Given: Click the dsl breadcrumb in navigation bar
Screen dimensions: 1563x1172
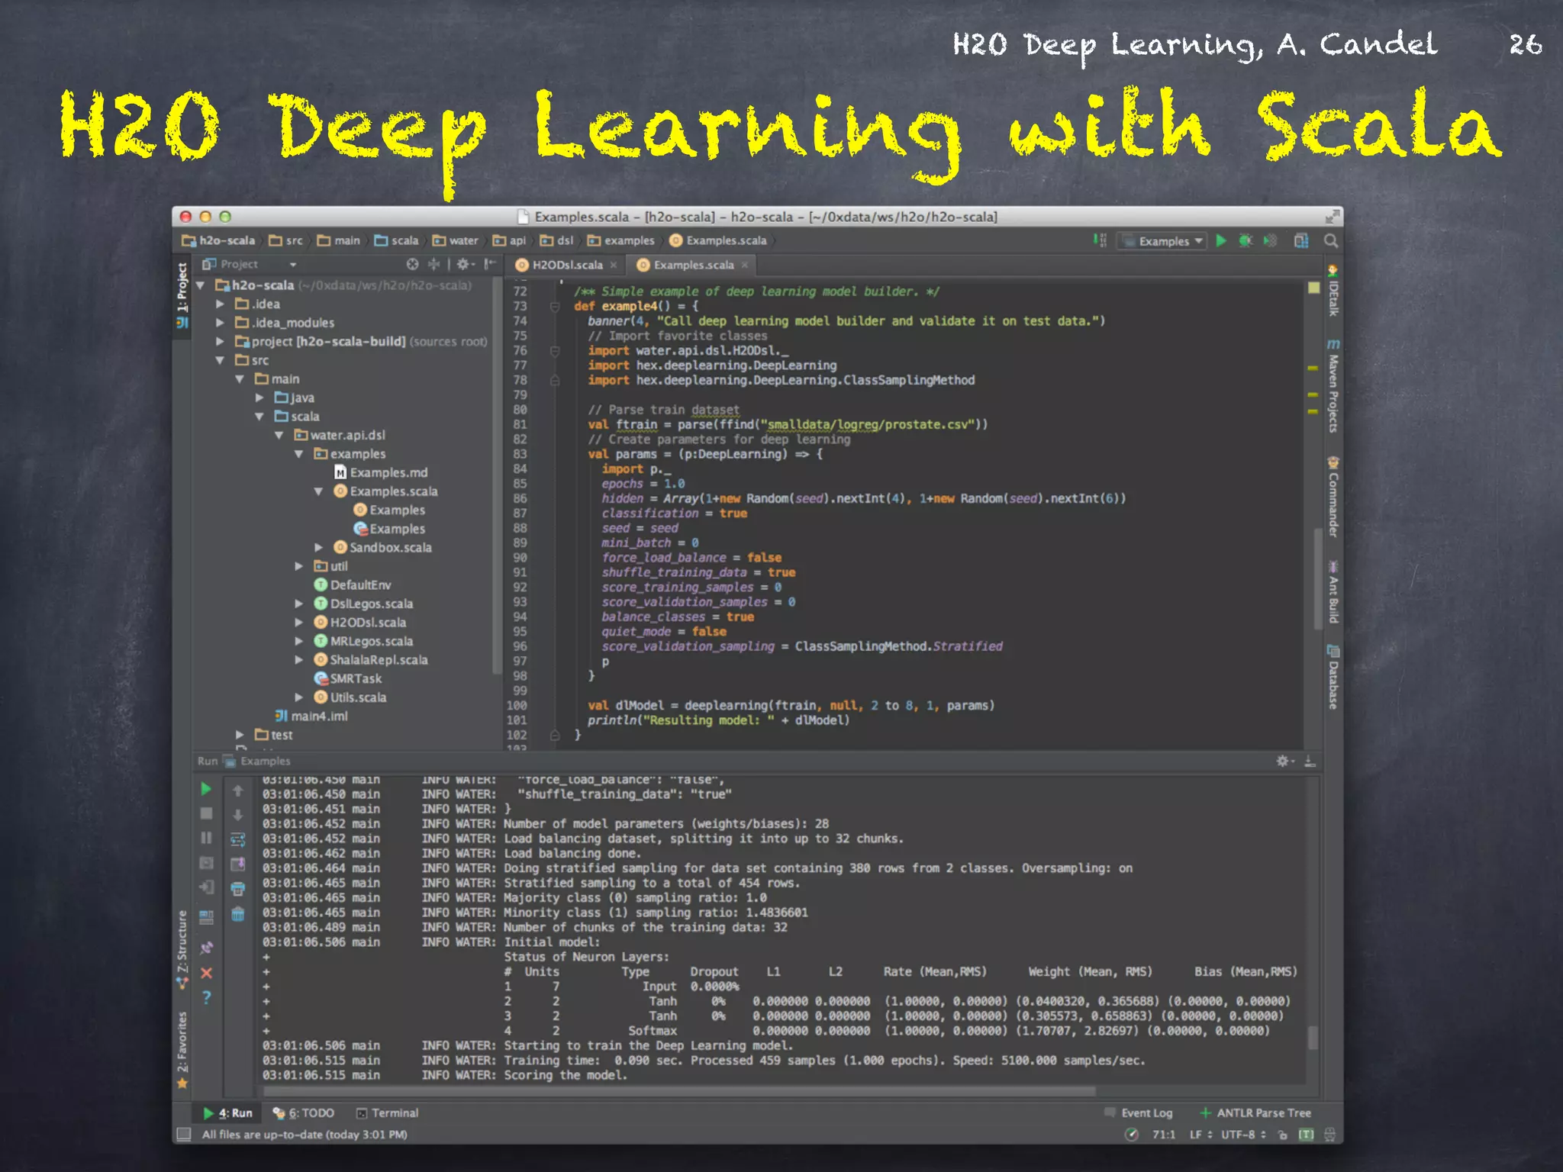Looking at the screenshot, I should pos(557,240).
